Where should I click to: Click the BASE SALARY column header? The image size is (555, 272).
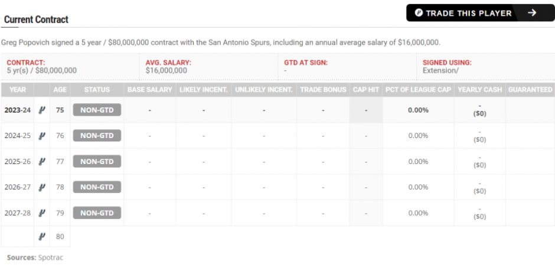150,90
